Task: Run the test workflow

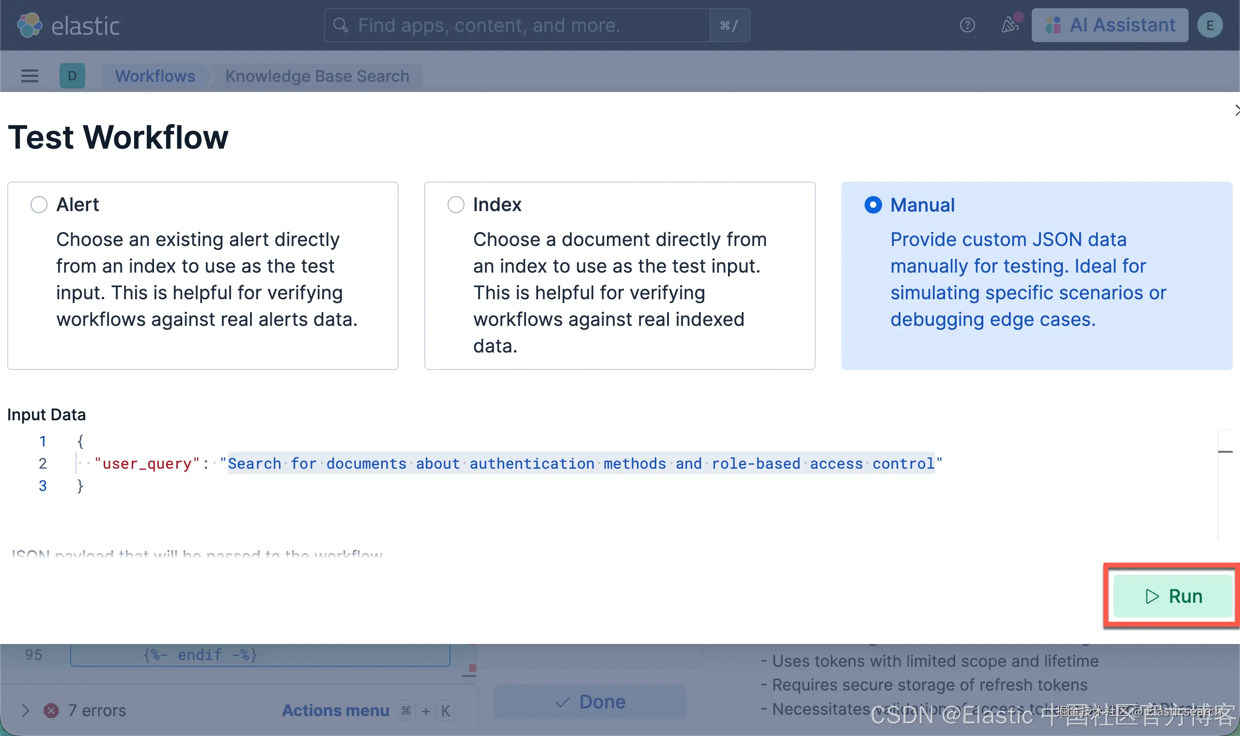Action: coord(1173,596)
